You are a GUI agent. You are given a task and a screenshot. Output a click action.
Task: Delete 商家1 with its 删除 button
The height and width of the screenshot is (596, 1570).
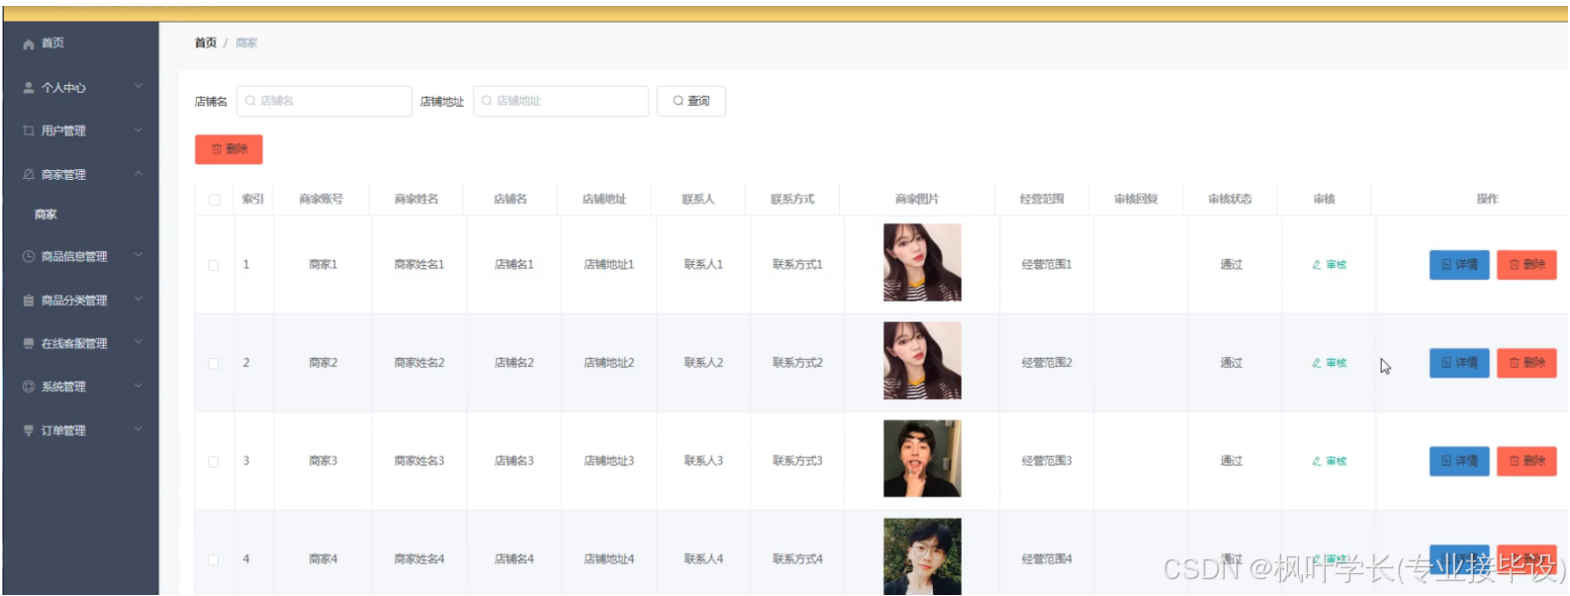[1526, 265]
